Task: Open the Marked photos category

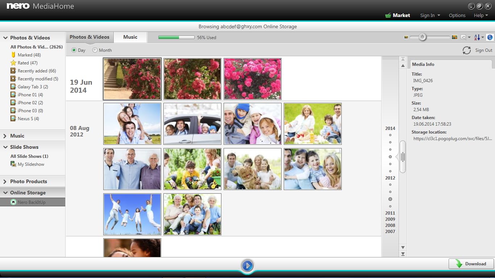Action: 29,55
